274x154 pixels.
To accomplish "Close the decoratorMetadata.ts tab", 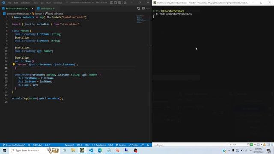I will tap(33, 9).
